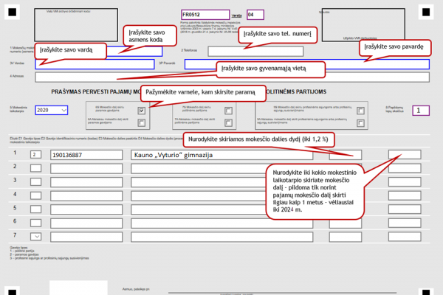Click the recipient name field in row 6
The height and width of the screenshot is (295, 443).
tap(222, 223)
